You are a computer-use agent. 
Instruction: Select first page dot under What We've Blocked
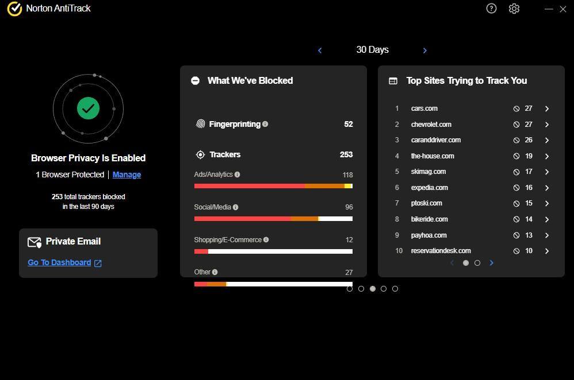350,289
